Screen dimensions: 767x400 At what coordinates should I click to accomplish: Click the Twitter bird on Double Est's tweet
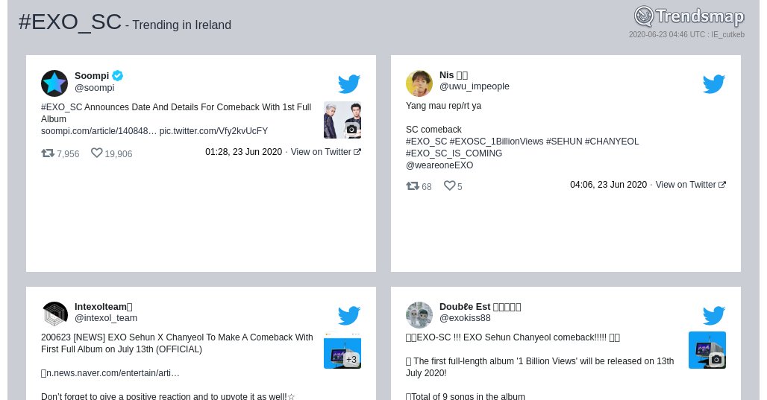(714, 315)
